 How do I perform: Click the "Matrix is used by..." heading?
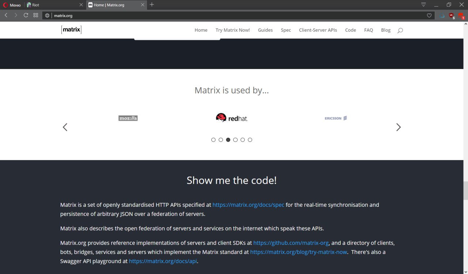click(x=231, y=90)
